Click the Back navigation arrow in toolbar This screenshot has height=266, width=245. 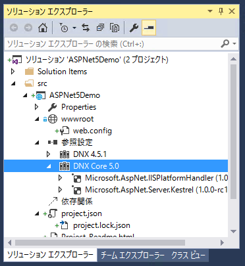pyautogui.click(x=14, y=28)
